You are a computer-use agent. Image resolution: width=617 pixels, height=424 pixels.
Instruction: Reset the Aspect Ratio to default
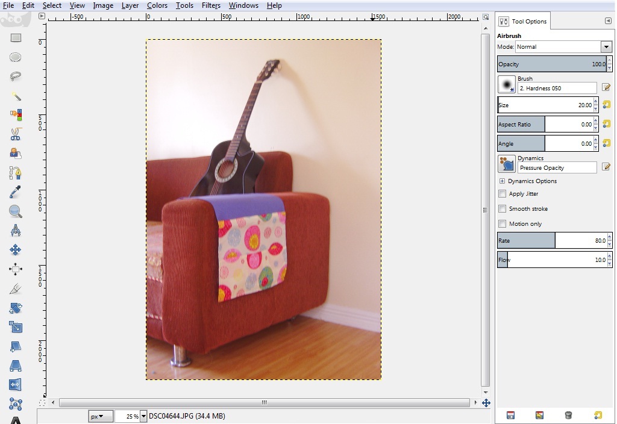click(606, 124)
